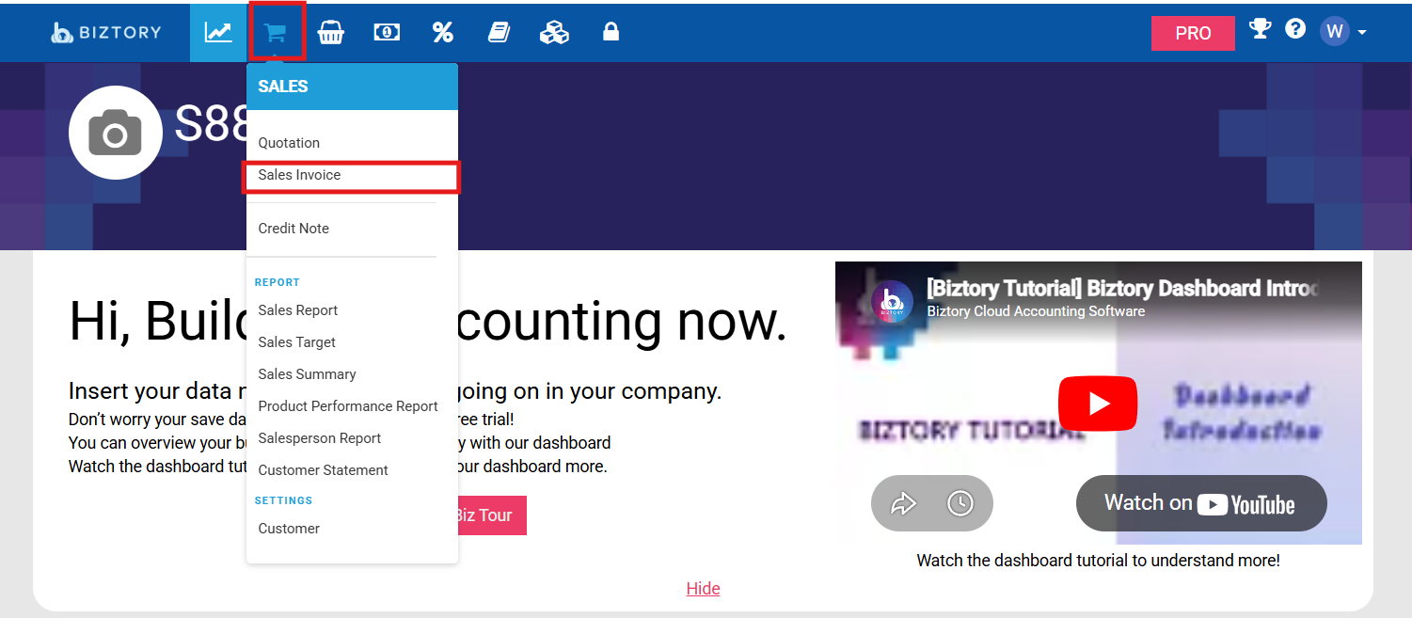Expand the user account dropdown arrow
This screenshot has width=1412, height=618.
[1361, 33]
